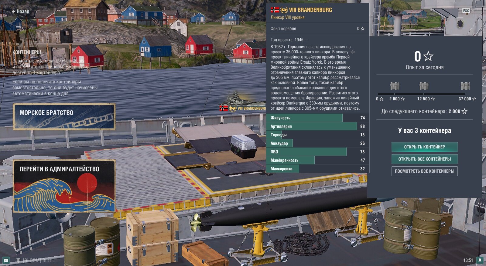Click the star icon beside Опыт корабля value

coord(363,28)
